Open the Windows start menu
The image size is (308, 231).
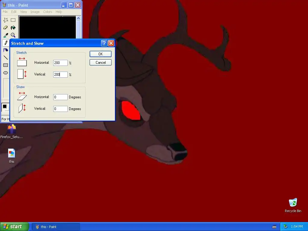tap(14, 226)
